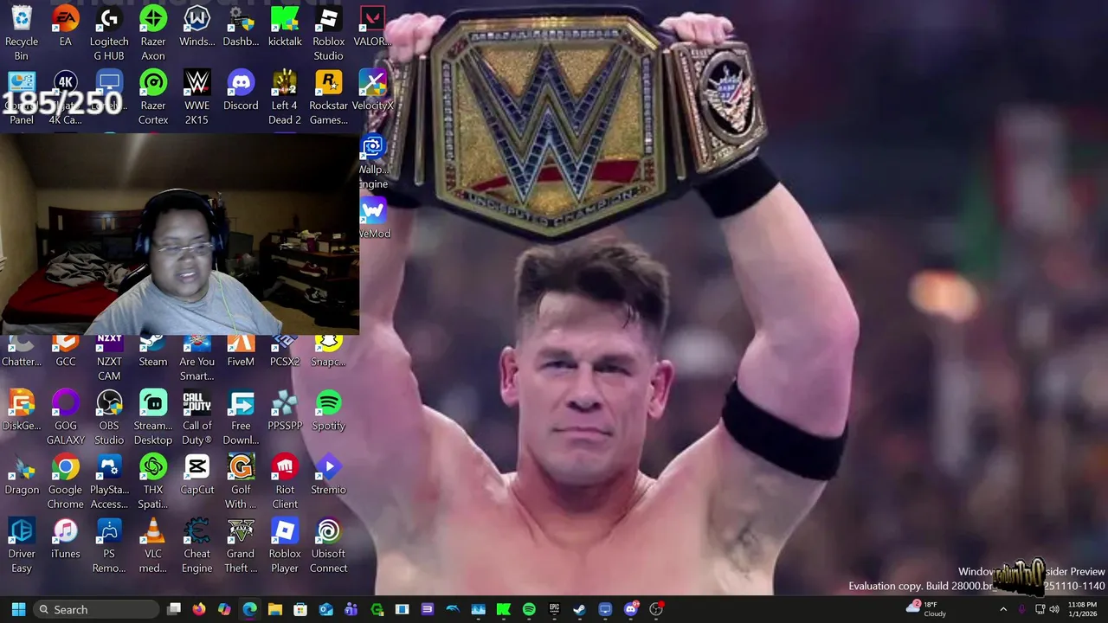
Task: Open the Driver Easy shortcut
Action: coord(22,545)
